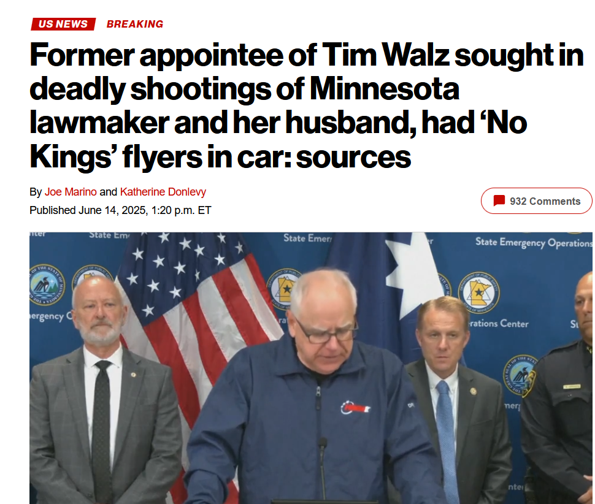Open the US NEWS section tag
The image size is (595, 504).
tap(63, 24)
